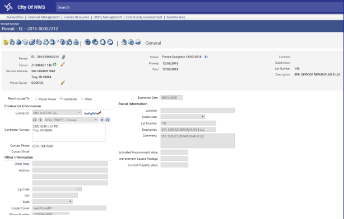This screenshot has height=219, width=344.
Task: Click the printer icon ending the toolbar
Action: tap(138, 42)
